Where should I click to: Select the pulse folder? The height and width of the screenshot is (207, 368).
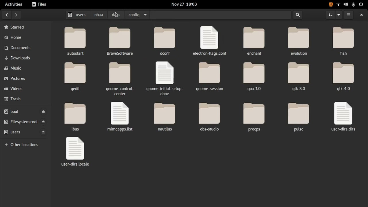299,117
